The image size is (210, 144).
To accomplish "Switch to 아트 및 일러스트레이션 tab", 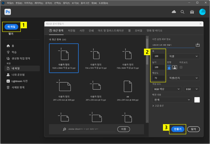I will pos(111,31).
